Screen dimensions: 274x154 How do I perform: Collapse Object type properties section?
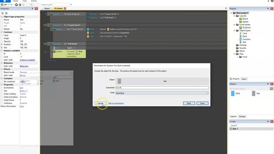[x=2, y=17]
